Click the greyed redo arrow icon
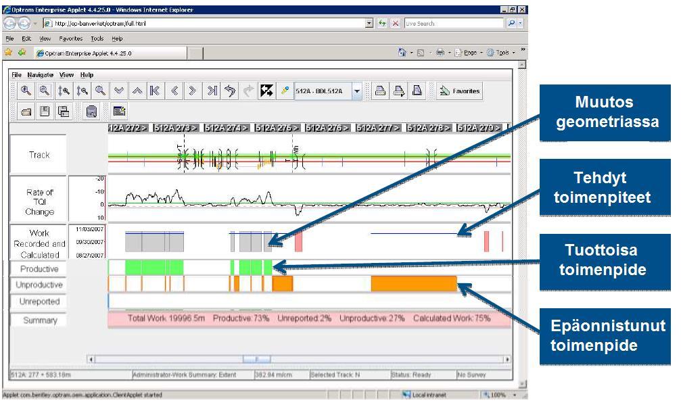 [x=248, y=91]
